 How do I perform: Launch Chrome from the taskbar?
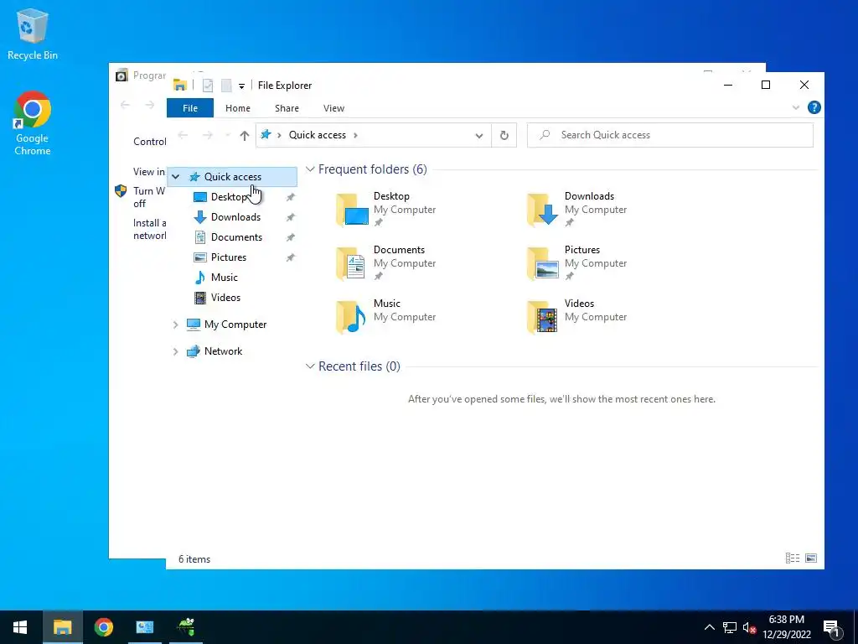point(103,627)
